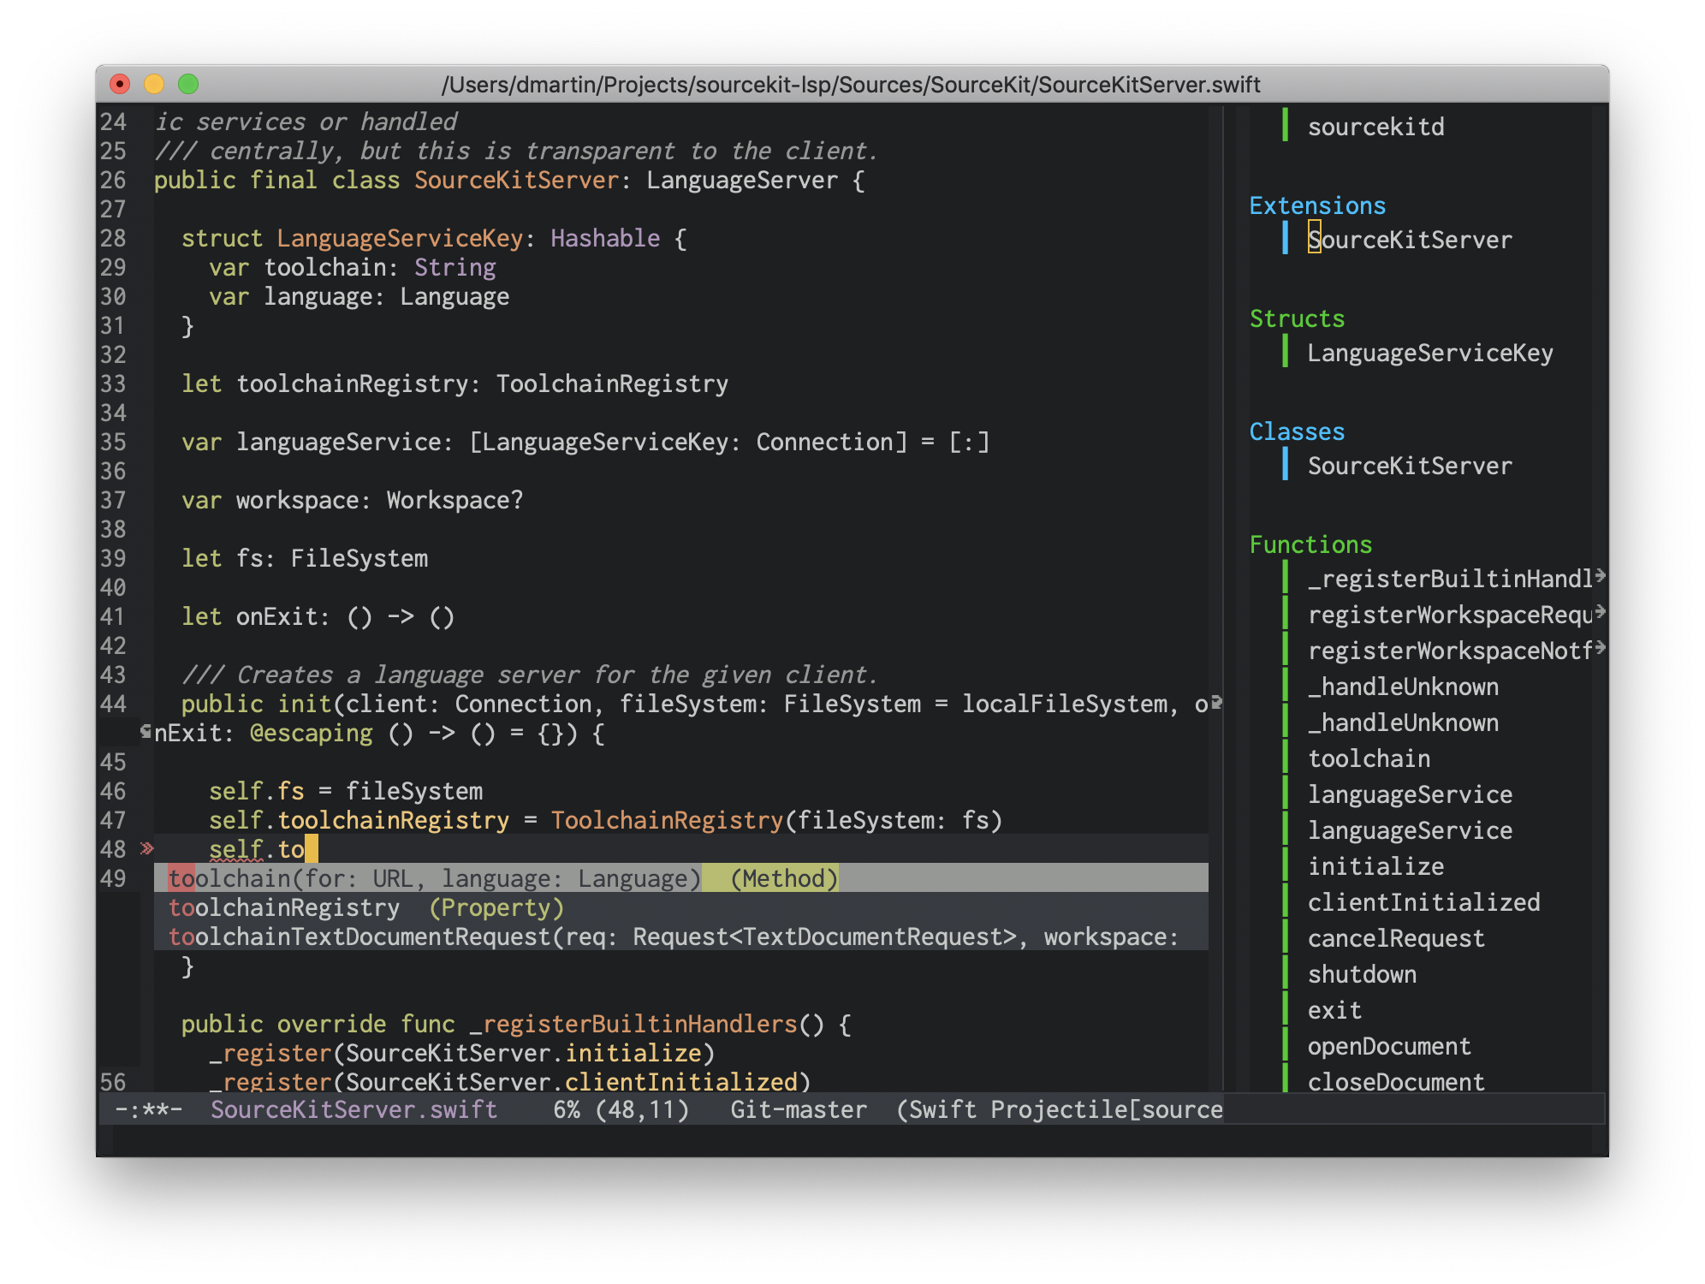The height and width of the screenshot is (1284, 1705).
Task: Click truncation arrow beside _registerBuiltinHandl
Action: 1600,576
